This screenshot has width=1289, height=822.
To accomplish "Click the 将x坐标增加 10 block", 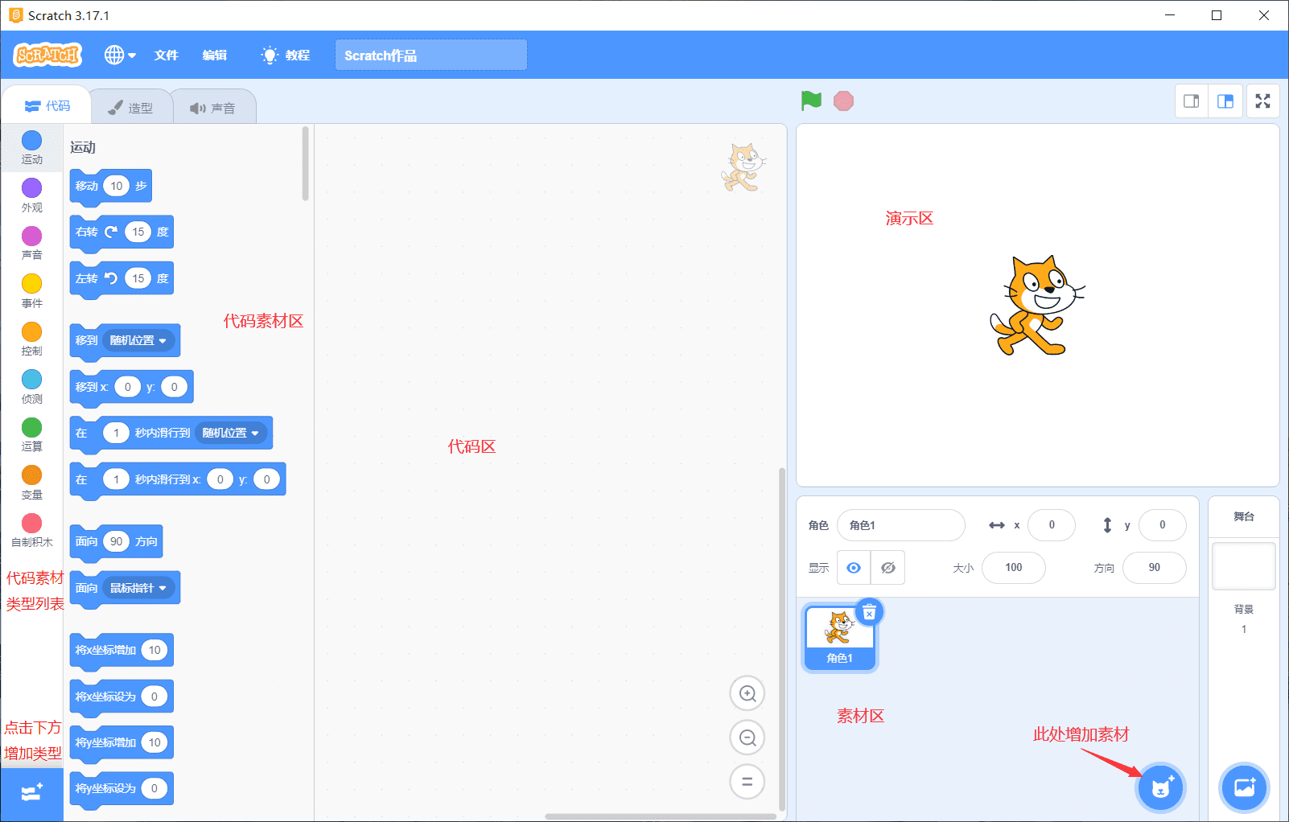I will 121,651.
